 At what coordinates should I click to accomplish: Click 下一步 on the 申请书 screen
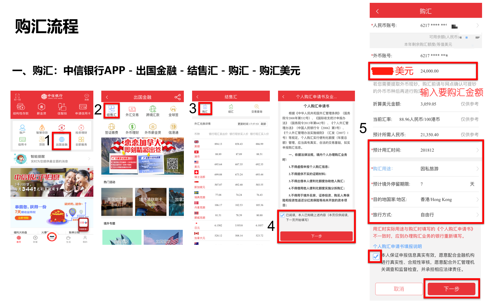[316, 236]
